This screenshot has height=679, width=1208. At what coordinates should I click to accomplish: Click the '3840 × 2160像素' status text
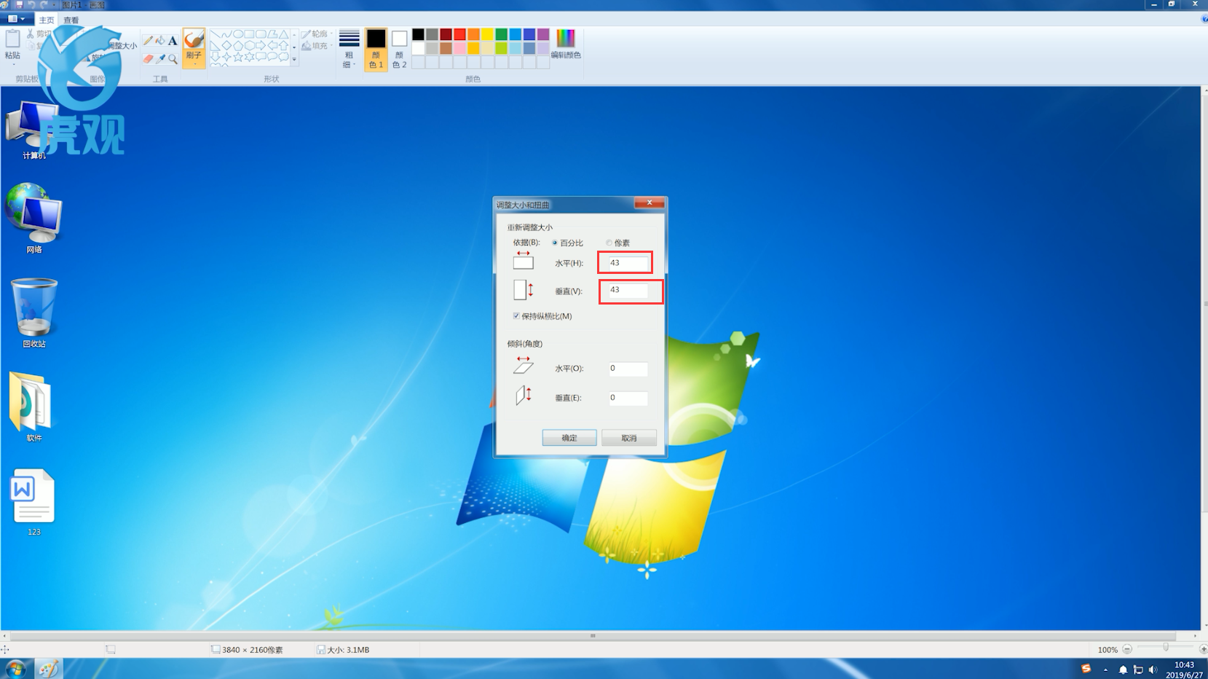253,650
